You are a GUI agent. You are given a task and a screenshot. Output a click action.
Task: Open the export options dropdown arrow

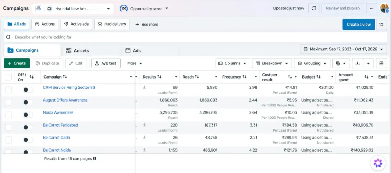coord(368,63)
